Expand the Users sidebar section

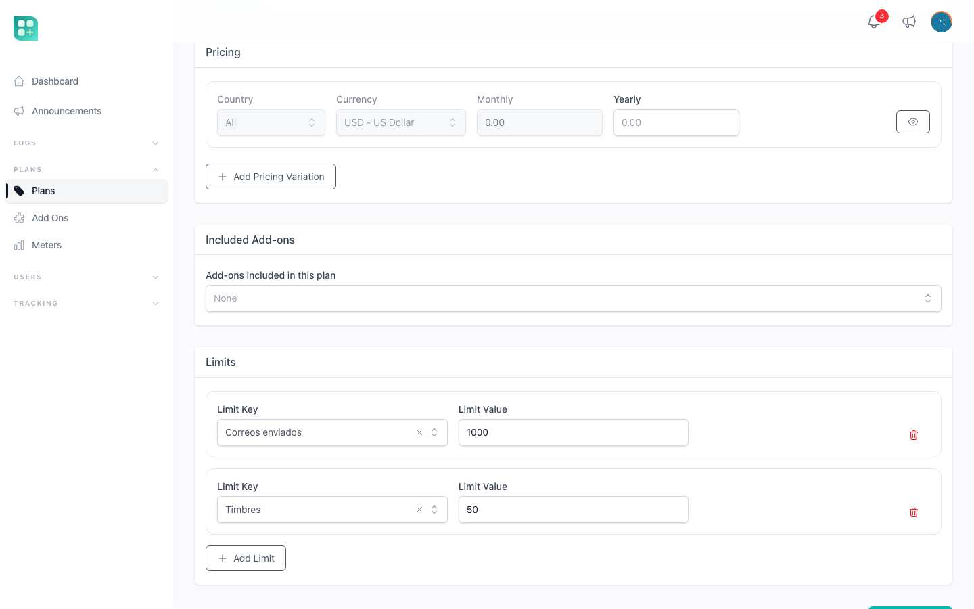(x=87, y=277)
